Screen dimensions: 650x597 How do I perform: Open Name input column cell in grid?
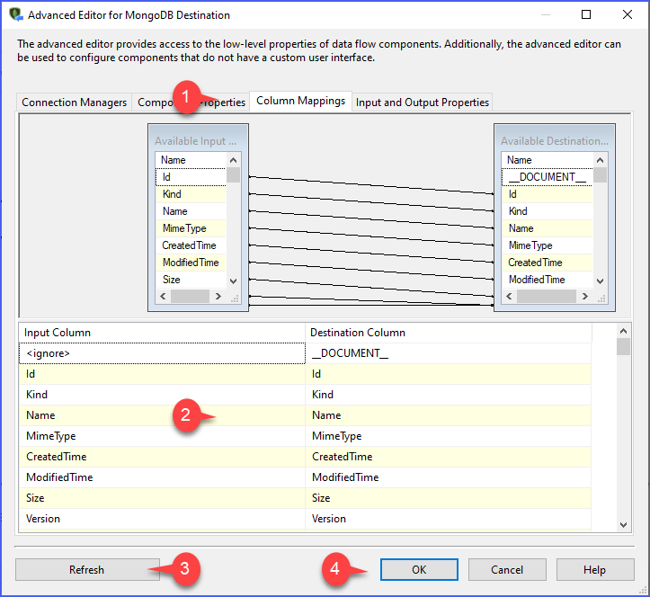162,415
